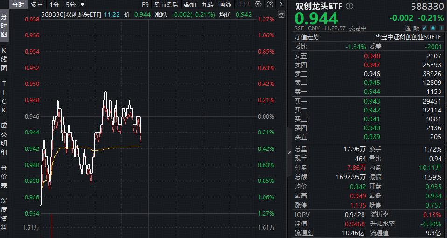Viewport: 447px width, 238px height.
Task: Toggle the 盘前盘后 pre/post-market display
Action: tap(166, 5)
